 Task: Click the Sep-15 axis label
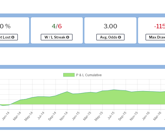coord(122,116)
